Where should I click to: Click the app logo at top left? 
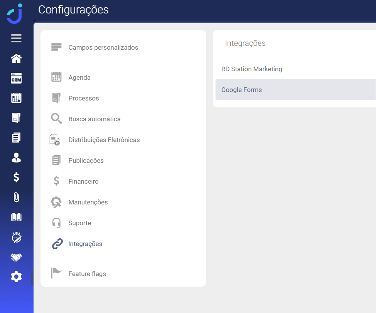coord(15,13)
